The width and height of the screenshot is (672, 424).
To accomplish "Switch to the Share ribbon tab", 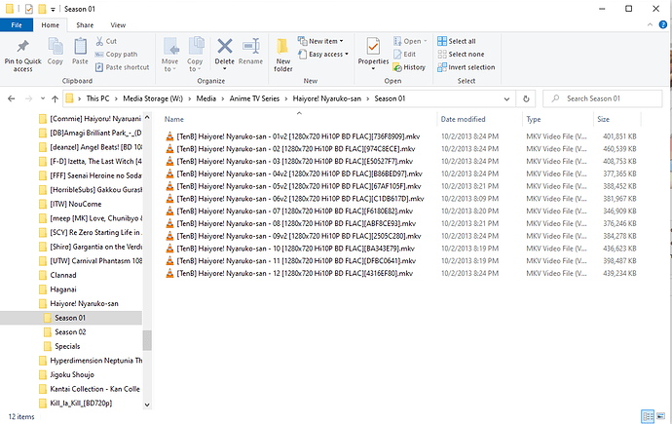I will coord(85,25).
